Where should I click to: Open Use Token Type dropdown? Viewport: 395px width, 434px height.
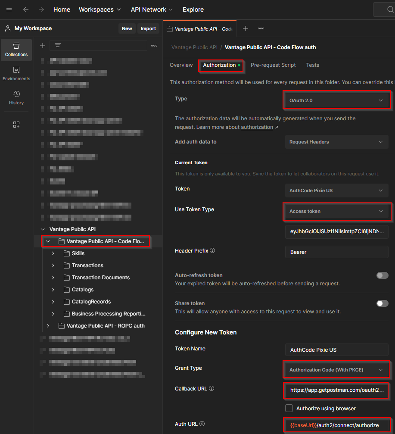click(x=337, y=211)
